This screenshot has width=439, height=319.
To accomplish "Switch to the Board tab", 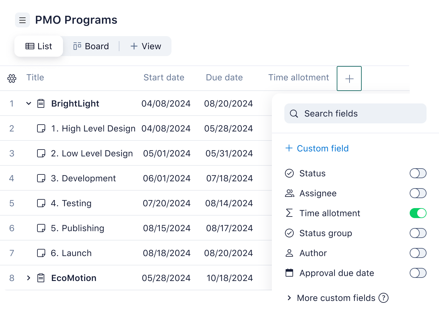I will [91, 46].
